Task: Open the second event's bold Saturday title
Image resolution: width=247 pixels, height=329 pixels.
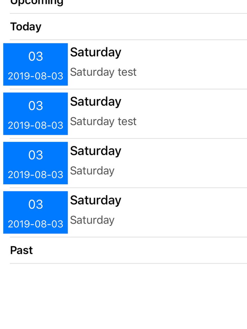Action: (x=96, y=101)
